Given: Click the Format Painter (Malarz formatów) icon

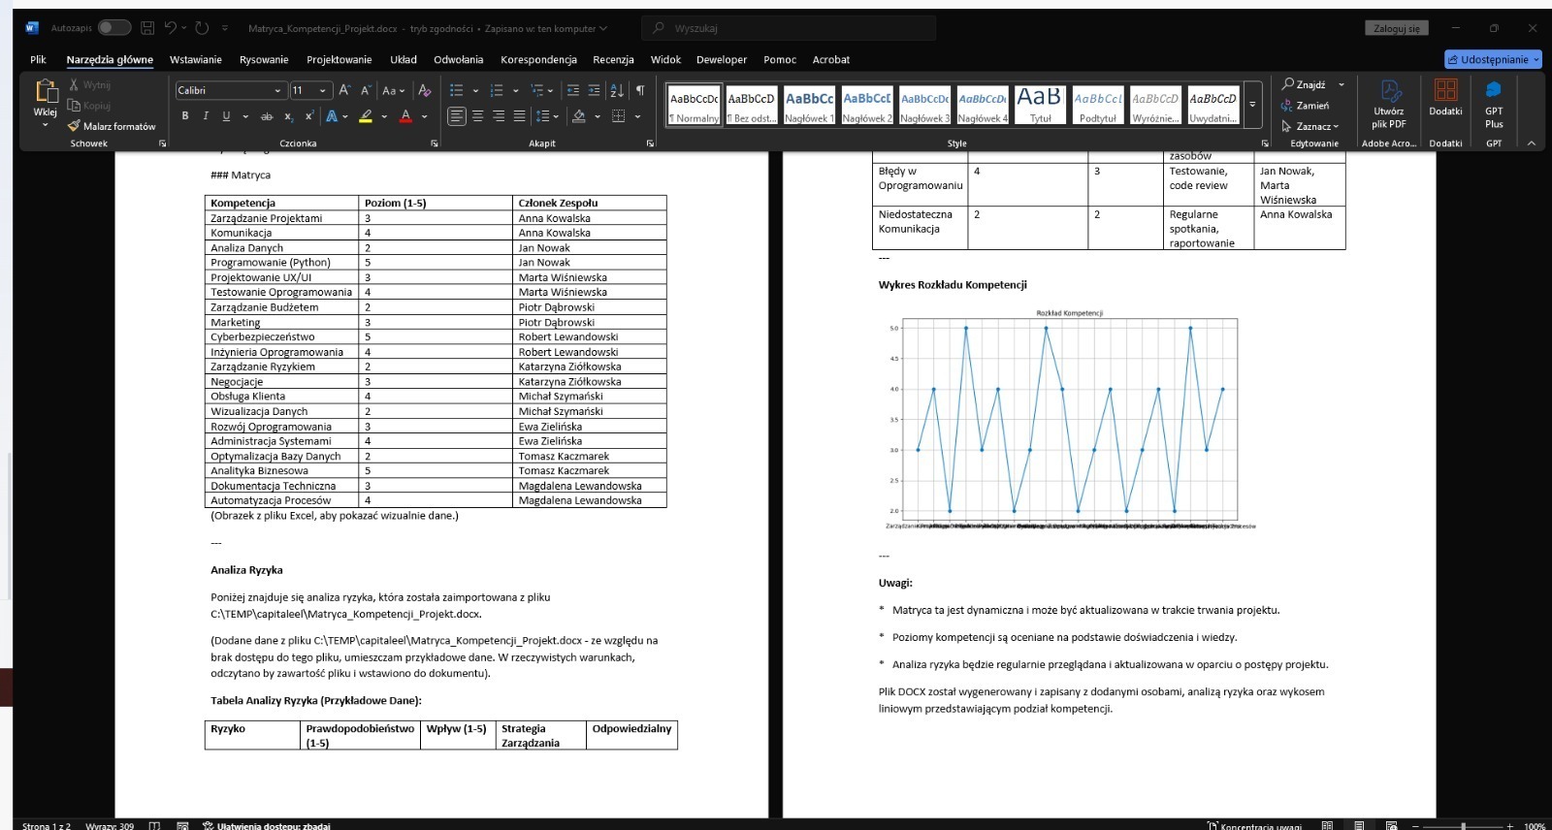Looking at the screenshot, I should pyautogui.click(x=75, y=126).
